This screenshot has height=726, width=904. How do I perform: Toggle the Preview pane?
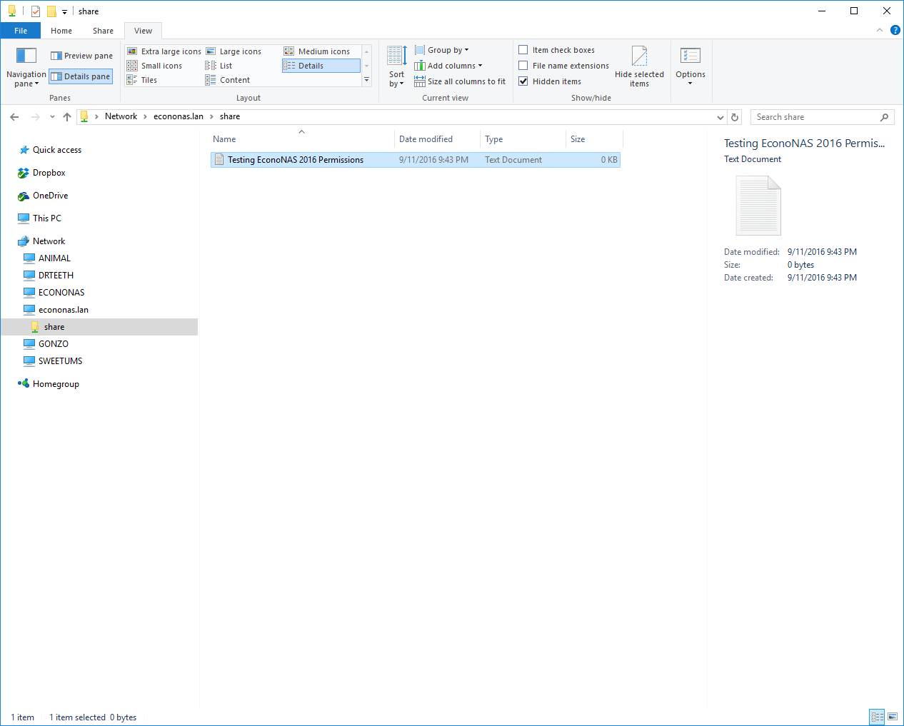pyautogui.click(x=81, y=56)
